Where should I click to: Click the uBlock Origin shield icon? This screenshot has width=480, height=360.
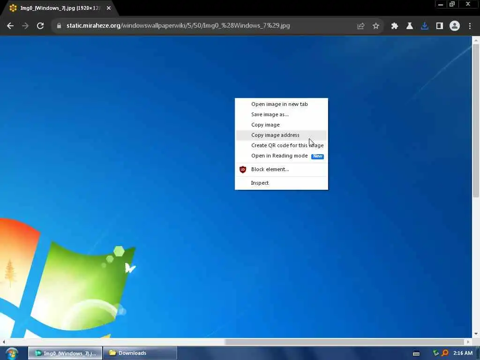[243, 169]
